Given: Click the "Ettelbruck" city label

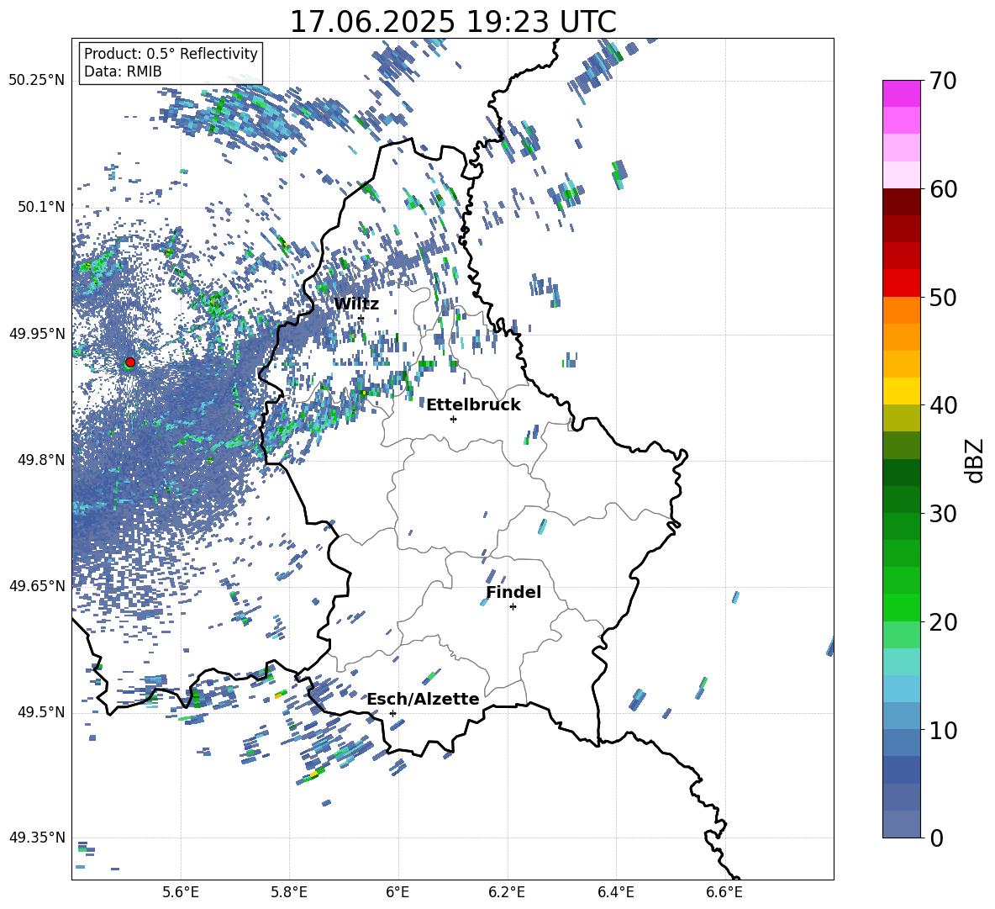Looking at the screenshot, I should pyautogui.click(x=473, y=405).
